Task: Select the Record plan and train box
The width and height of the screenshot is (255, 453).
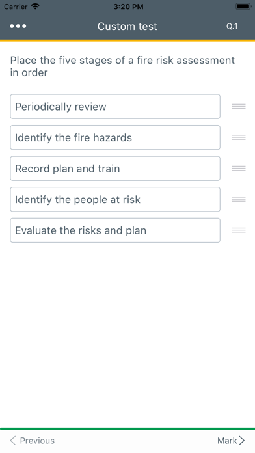Action: click(115, 169)
